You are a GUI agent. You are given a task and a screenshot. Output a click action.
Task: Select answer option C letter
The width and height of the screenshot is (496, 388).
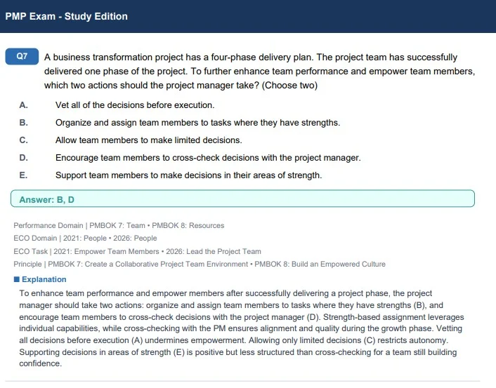tap(23, 140)
